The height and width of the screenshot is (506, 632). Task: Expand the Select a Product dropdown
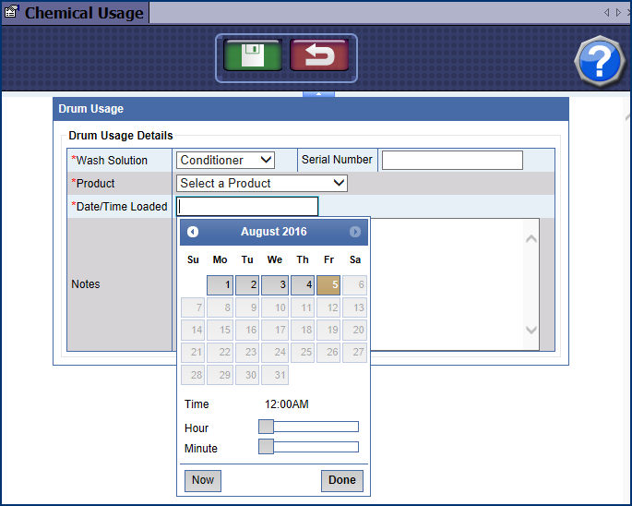pos(261,184)
